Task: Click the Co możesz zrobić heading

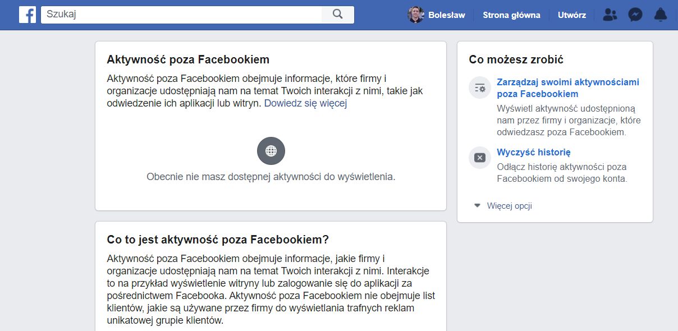Action: 516,59
